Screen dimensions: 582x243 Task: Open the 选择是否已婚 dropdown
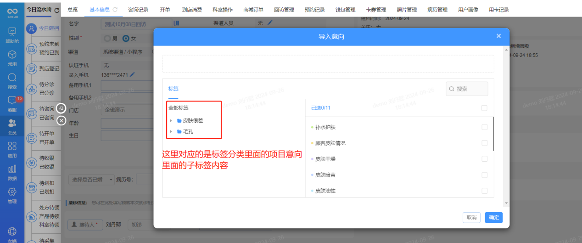tap(92, 180)
